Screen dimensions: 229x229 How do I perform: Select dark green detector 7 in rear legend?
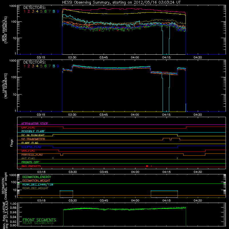point(50,66)
